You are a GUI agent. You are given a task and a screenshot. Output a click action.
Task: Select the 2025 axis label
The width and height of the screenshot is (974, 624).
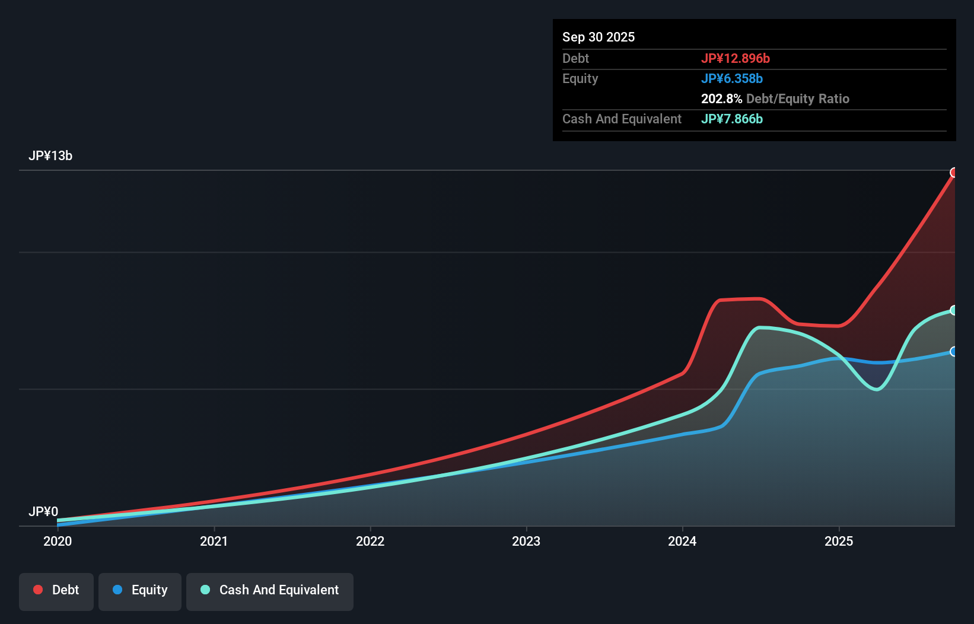pyautogui.click(x=839, y=541)
